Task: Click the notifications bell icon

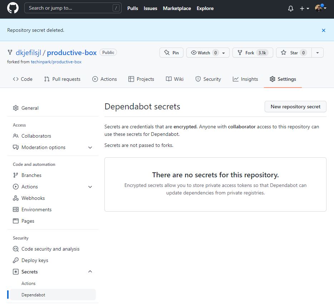Action: [290, 8]
